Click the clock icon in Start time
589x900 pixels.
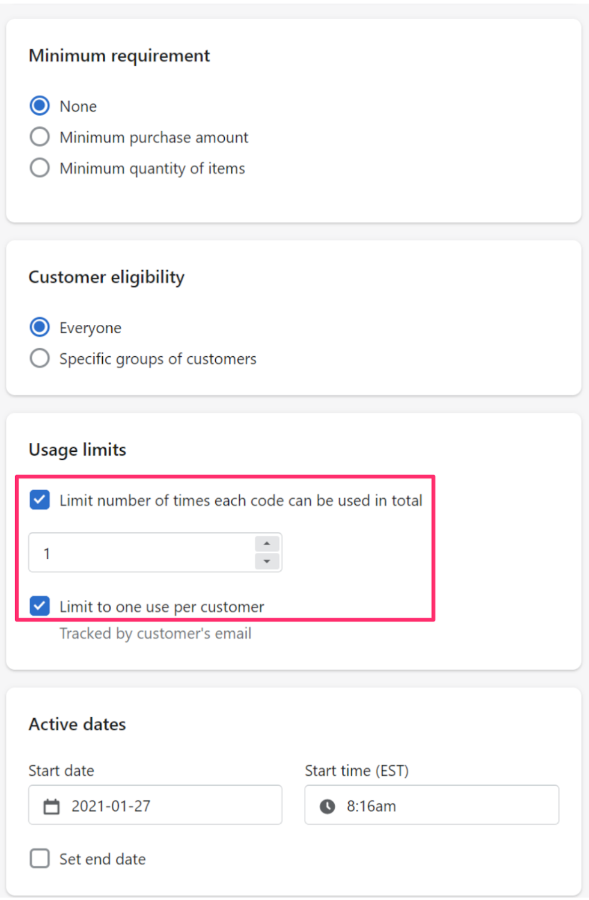[x=327, y=807]
